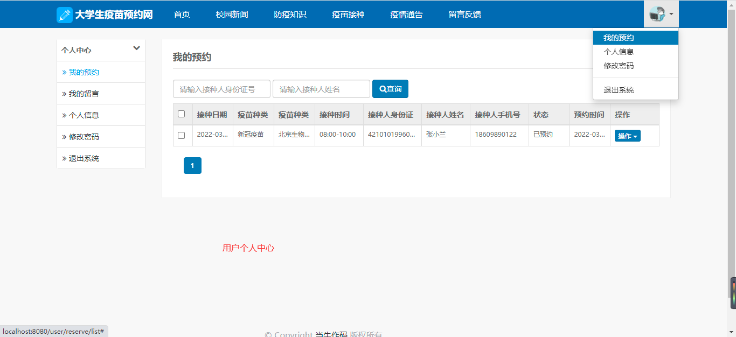
Task: Click 修改密码 in the left sidebar
Action: point(84,137)
